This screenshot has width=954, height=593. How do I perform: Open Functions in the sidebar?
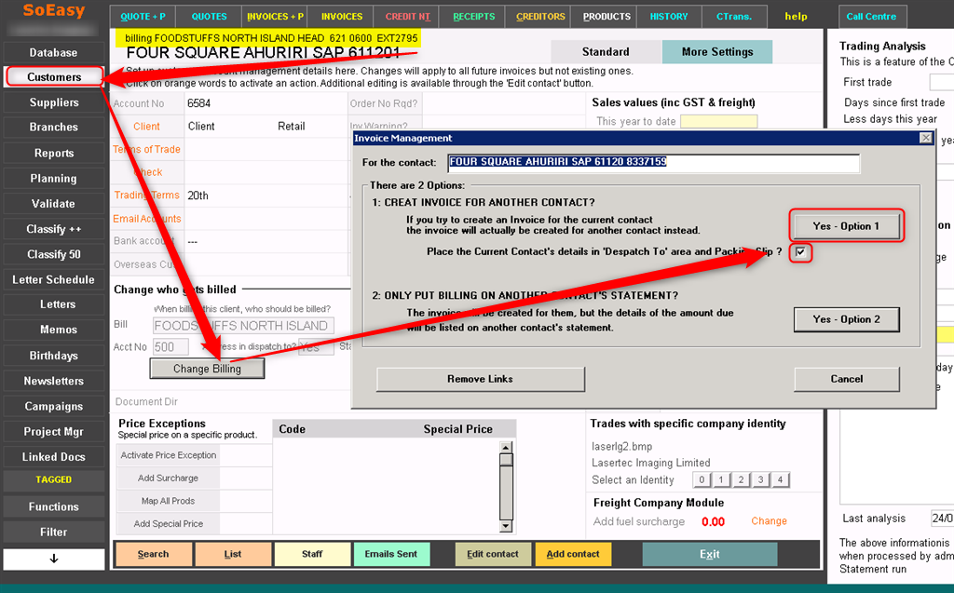tap(53, 506)
